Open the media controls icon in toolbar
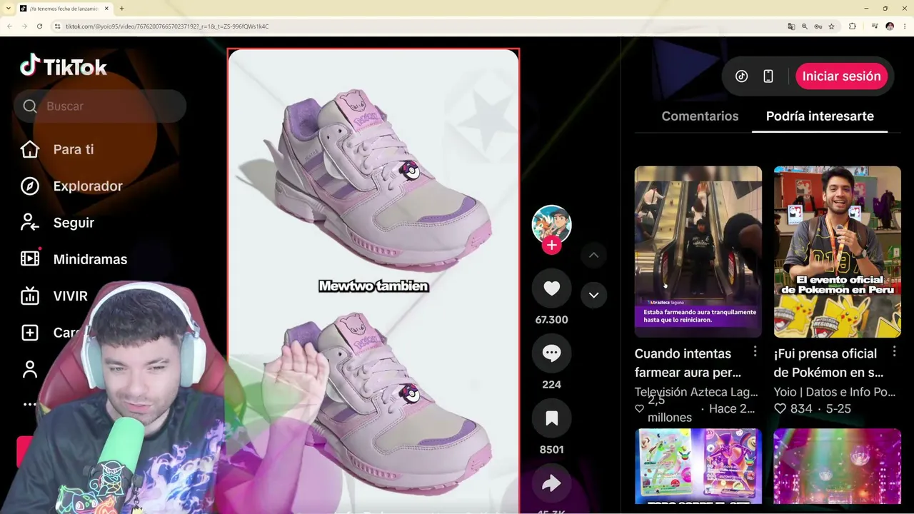The height and width of the screenshot is (514, 914). (x=875, y=26)
